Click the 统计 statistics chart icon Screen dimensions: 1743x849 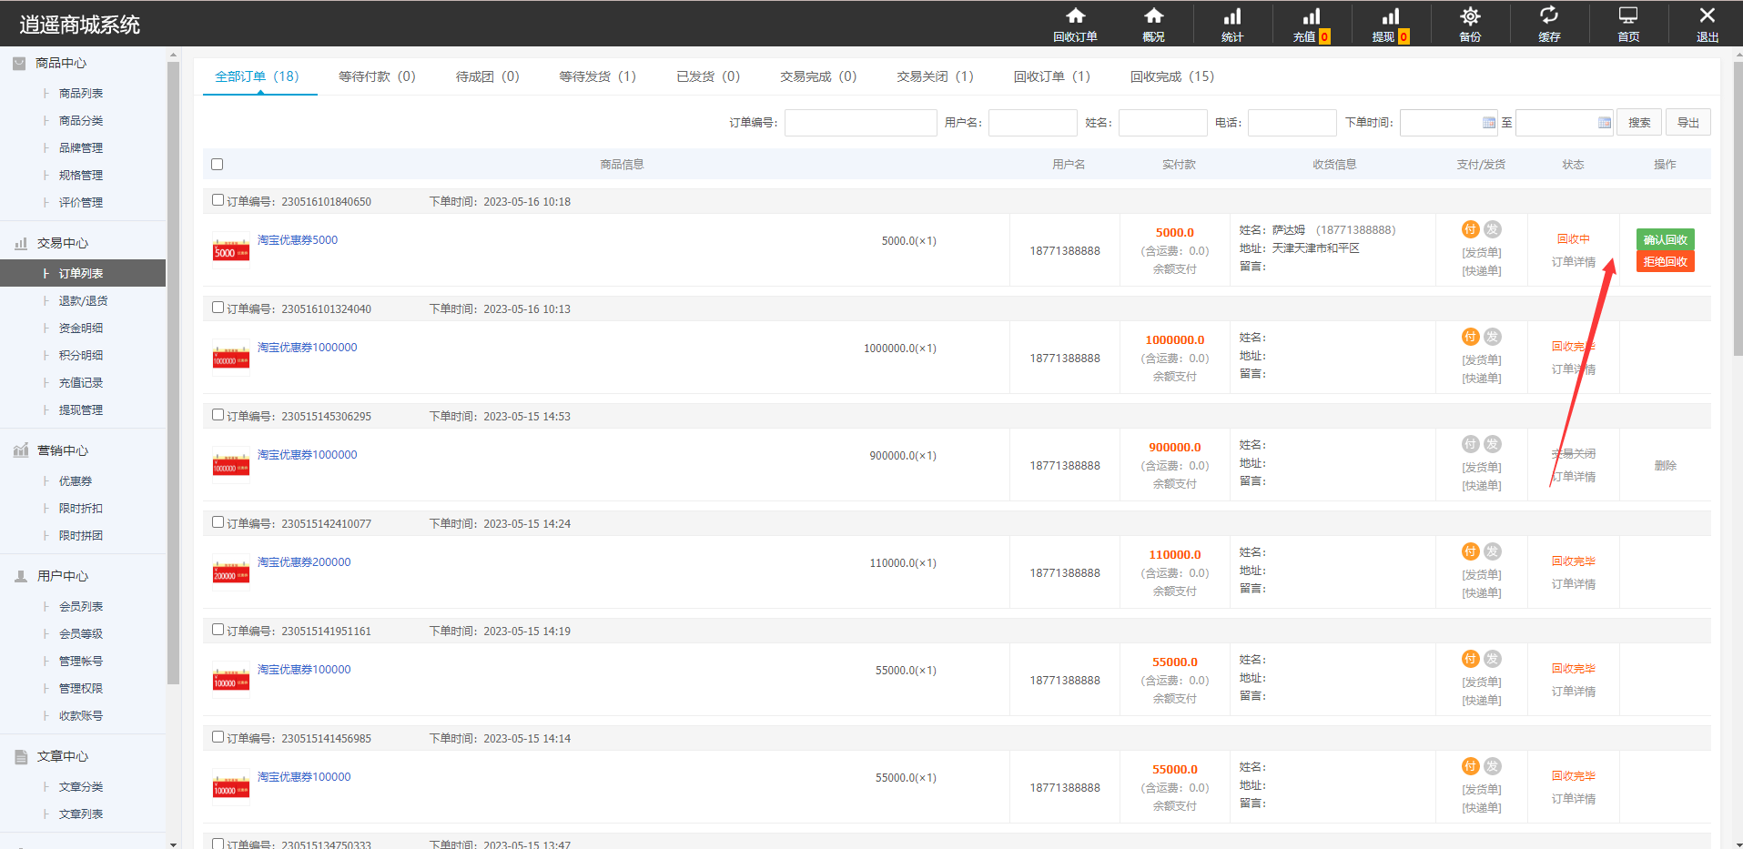coord(1231,16)
